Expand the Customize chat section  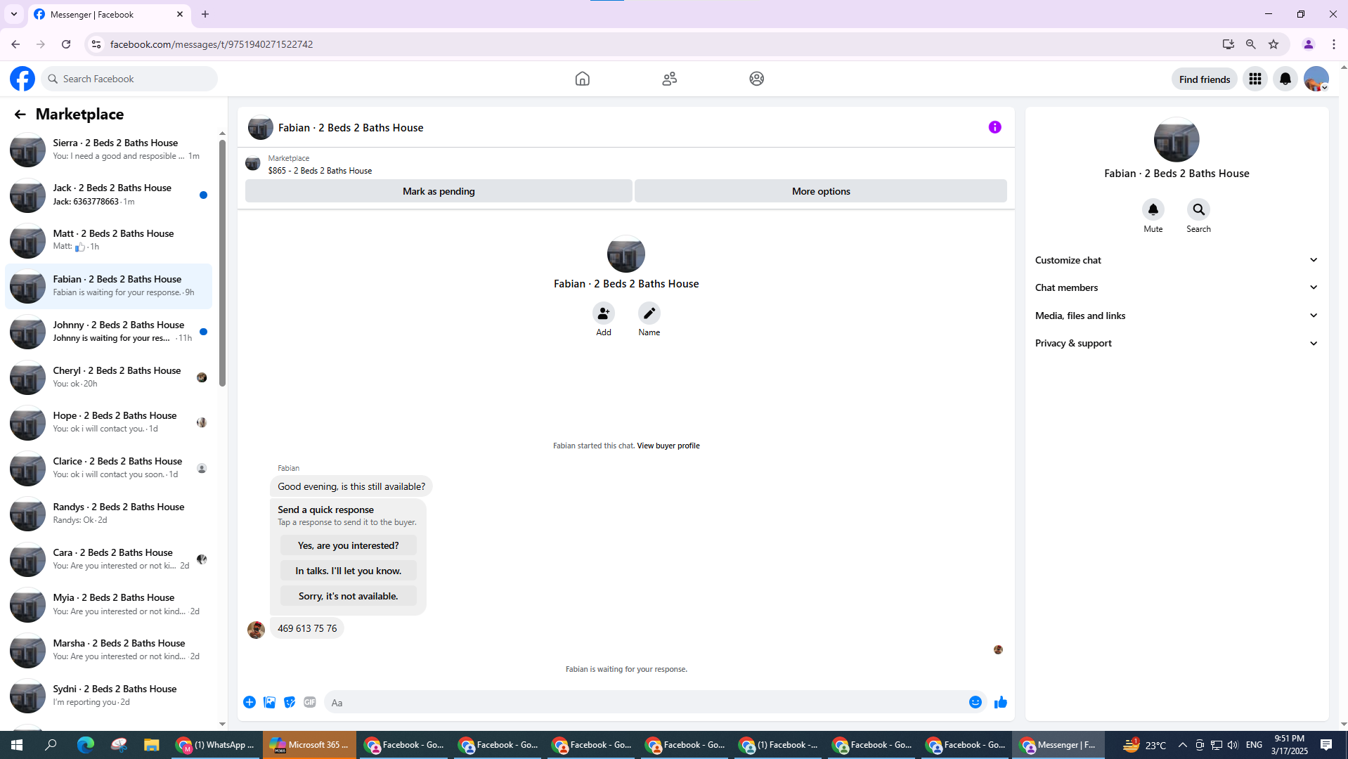[1177, 260]
